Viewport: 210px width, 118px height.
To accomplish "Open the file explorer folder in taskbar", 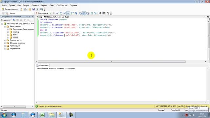I will pyautogui.click(x=52, y=115).
